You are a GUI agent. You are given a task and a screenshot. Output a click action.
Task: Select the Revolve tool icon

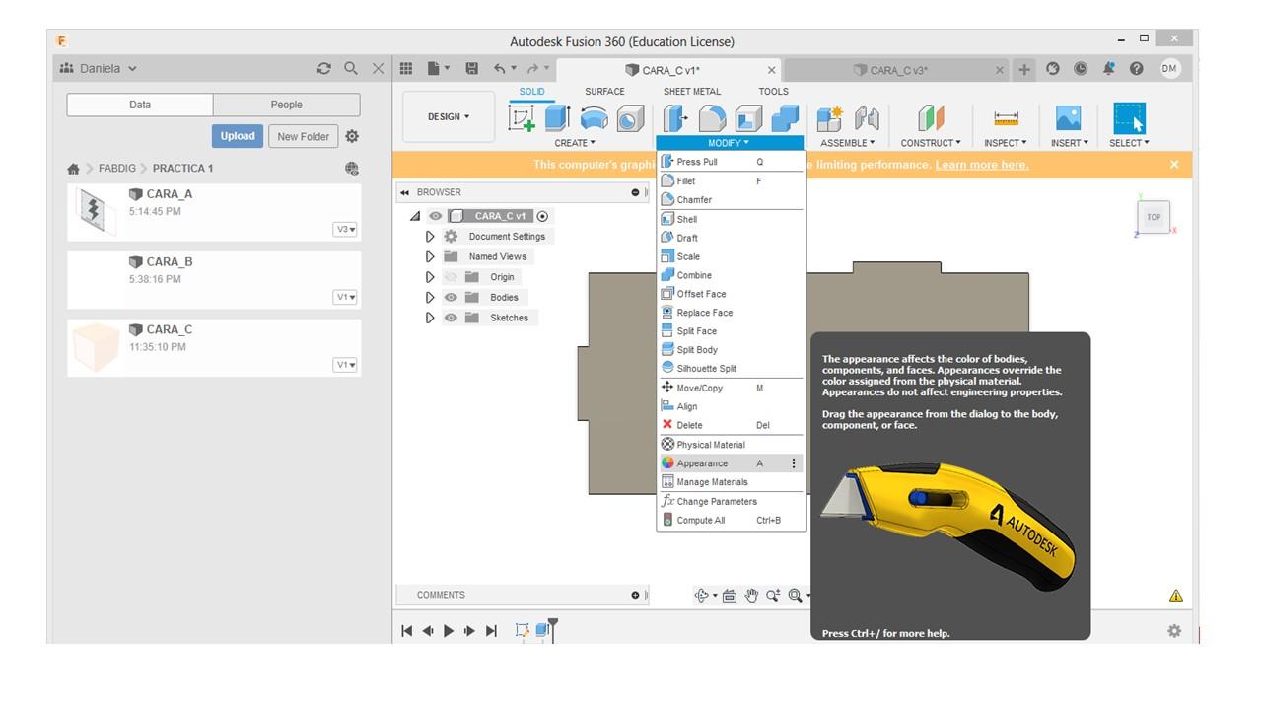click(x=594, y=118)
